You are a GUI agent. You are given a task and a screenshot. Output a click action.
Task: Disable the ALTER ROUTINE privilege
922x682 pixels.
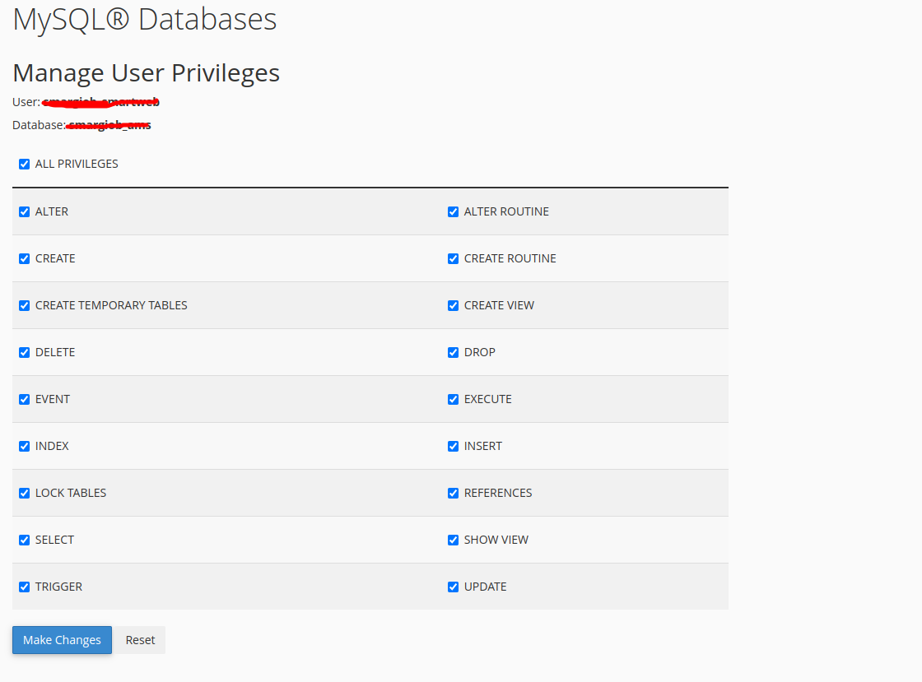(454, 211)
